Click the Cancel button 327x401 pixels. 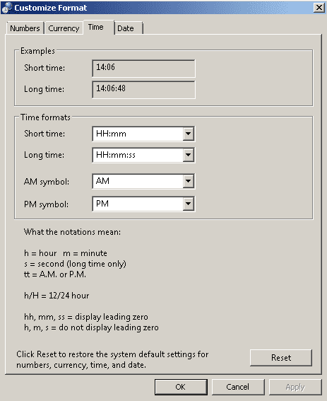point(238,387)
